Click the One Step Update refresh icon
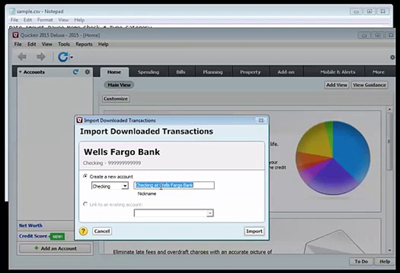The width and height of the screenshot is (400, 273). 63,57
